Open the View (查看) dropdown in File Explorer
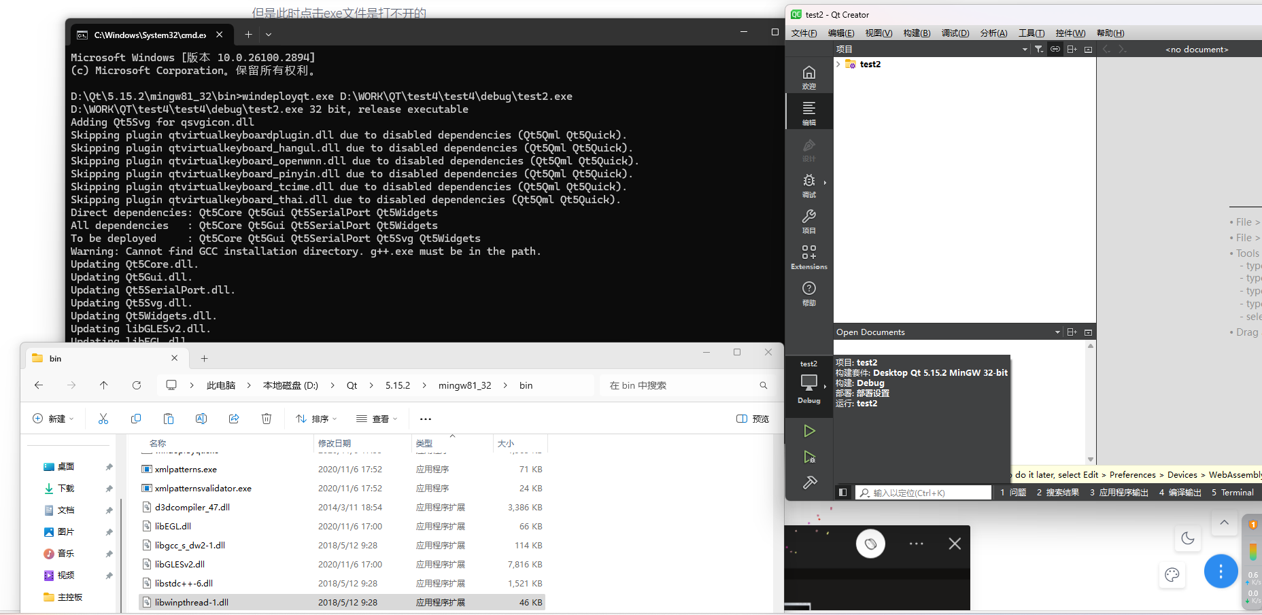 [377, 419]
